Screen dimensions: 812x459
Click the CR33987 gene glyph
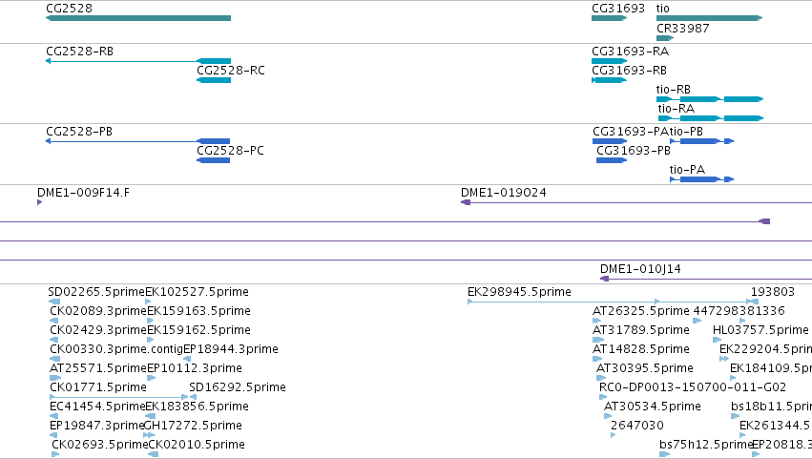(x=665, y=38)
